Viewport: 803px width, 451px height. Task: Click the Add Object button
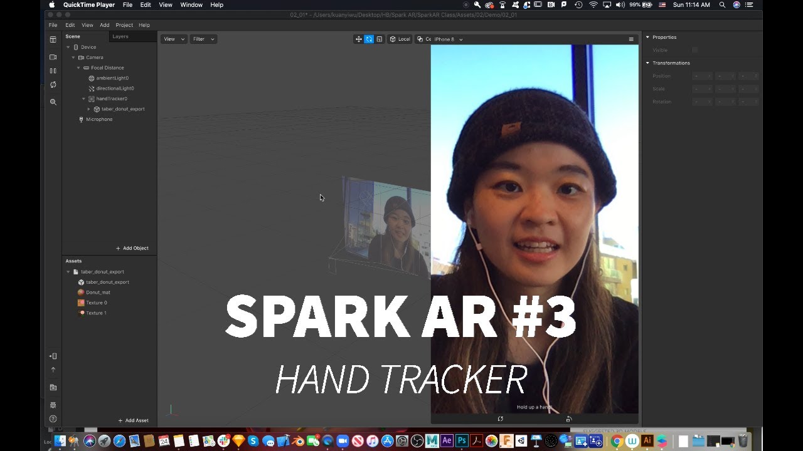pyautogui.click(x=132, y=248)
